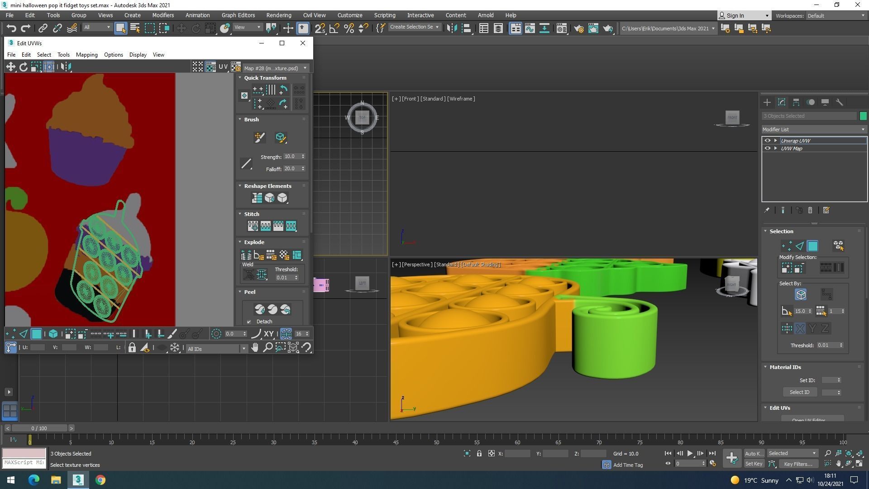The image size is (869, 489).
Task: Select polygon sub-object mode in UV editor
Action: point(37,334)
